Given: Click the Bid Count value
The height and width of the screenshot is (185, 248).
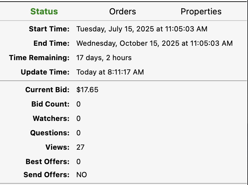Looking at the screenshot, I should 79,104.
